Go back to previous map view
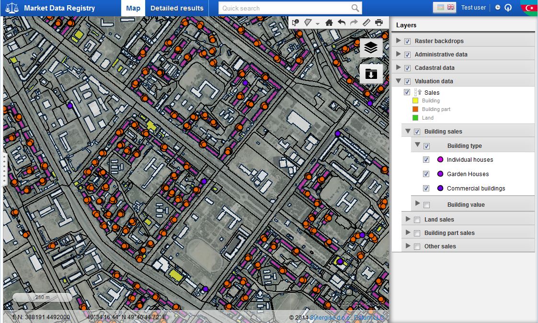 (342, 22)
